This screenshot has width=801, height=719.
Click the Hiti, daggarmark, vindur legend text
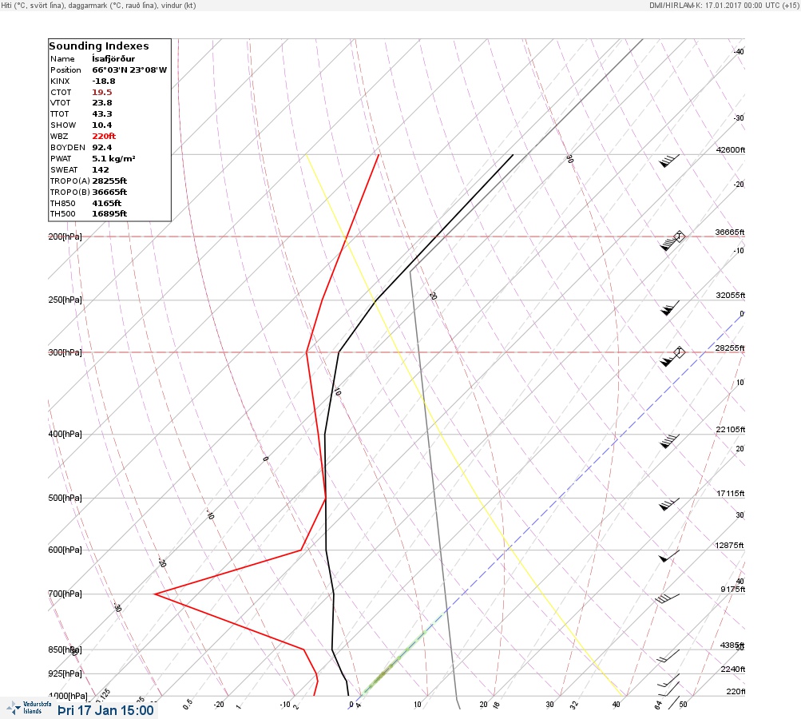click(98, 5)
